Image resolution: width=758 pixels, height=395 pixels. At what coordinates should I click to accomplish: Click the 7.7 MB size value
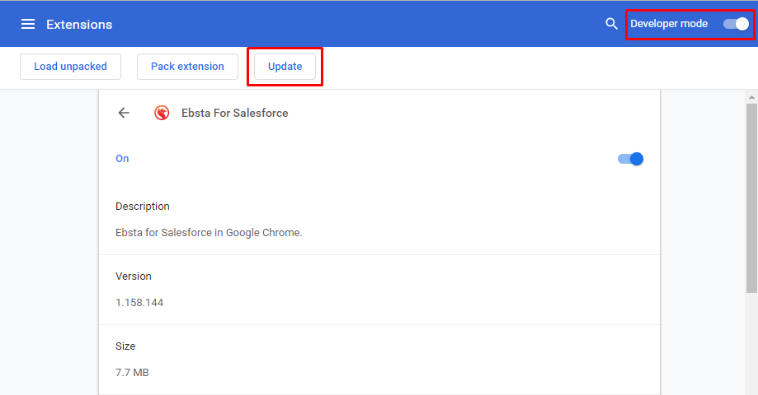click(132, 373)
